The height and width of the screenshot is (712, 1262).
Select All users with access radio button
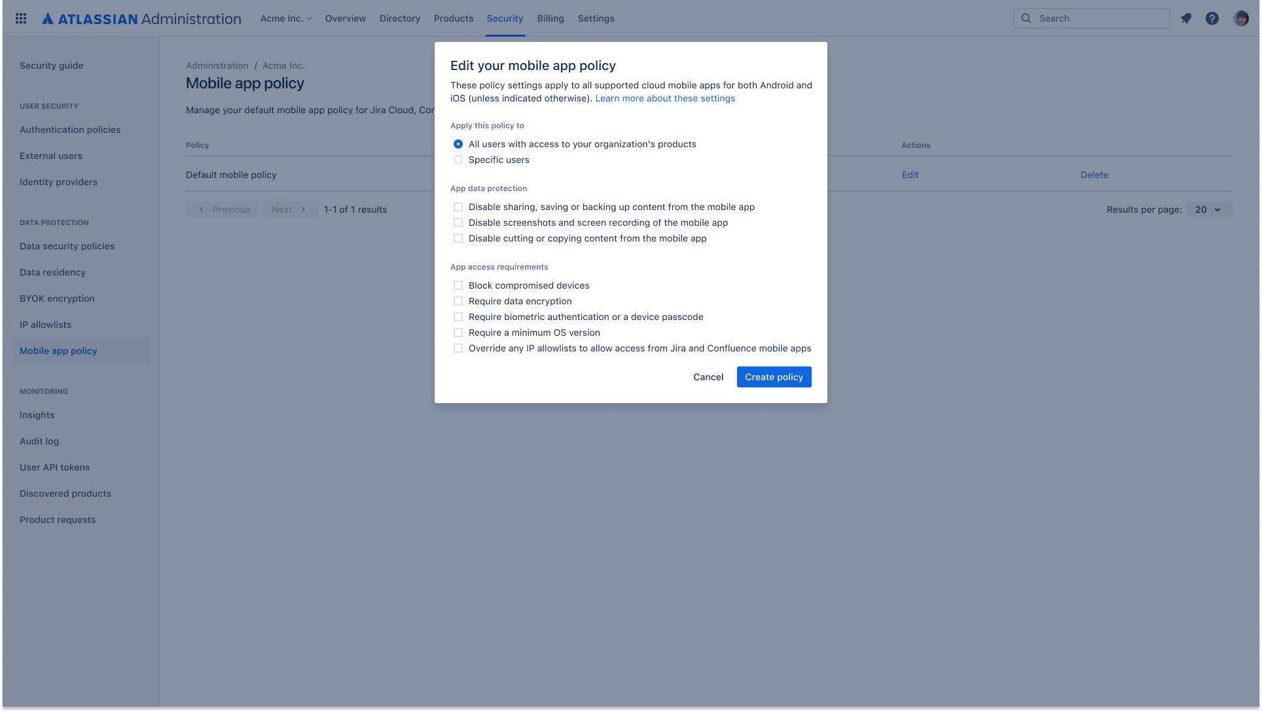(458, 144)
